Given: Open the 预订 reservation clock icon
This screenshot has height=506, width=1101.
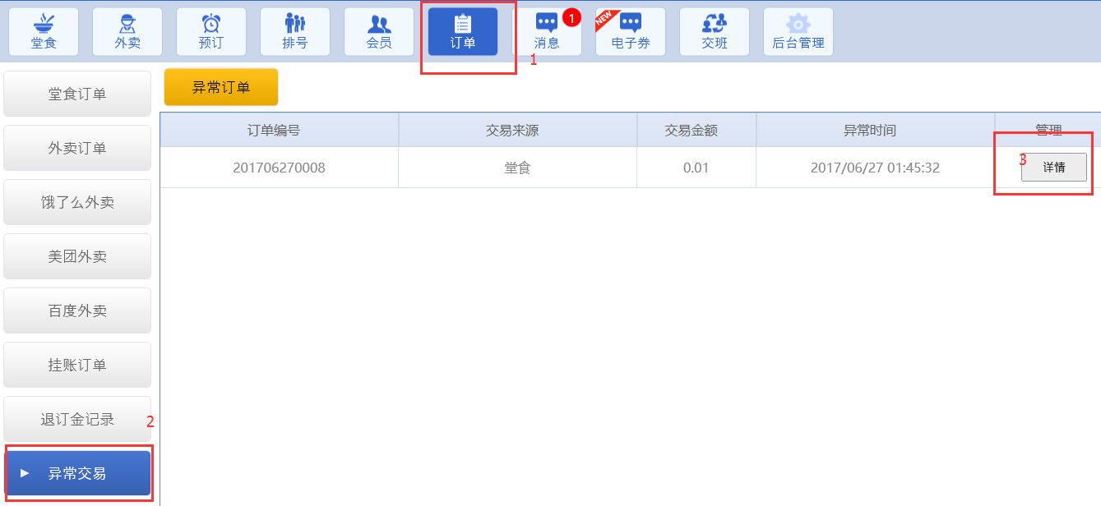Looking at the screenshot, I should [x=211, y=32].
